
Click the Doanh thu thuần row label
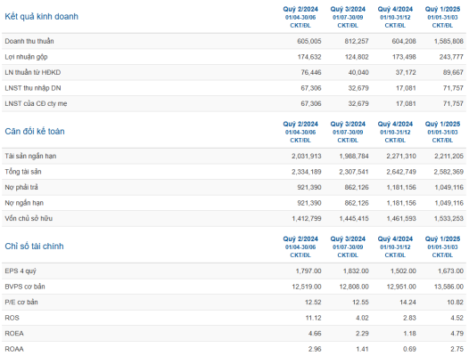pyautogui.click(x=29, y=41)
